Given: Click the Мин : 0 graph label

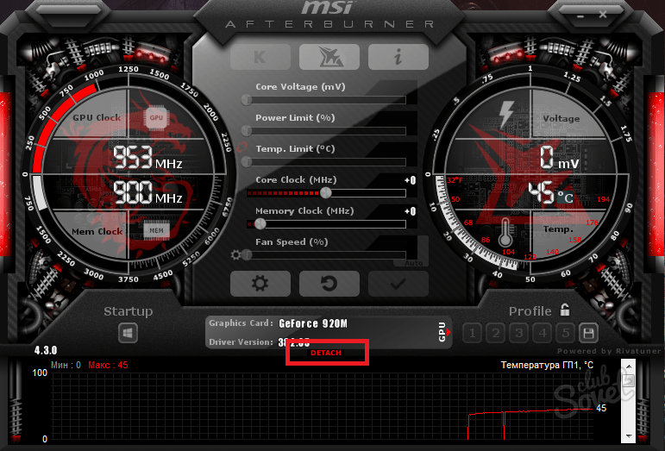Looking at the screenshot, I should (x=66, y=365).
